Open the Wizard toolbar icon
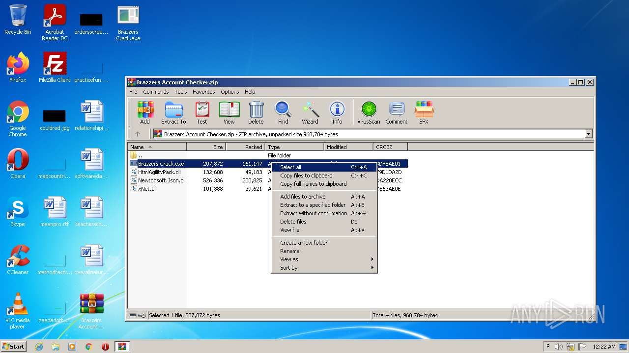629x353 pixels. 310,113
